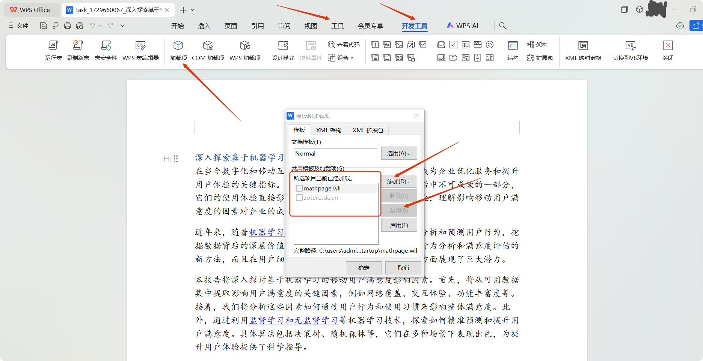The width and height of the screenshot is (703, 361).
Task: Click the Select (选用(A)...) button
Action: click(x=399, y=153)
